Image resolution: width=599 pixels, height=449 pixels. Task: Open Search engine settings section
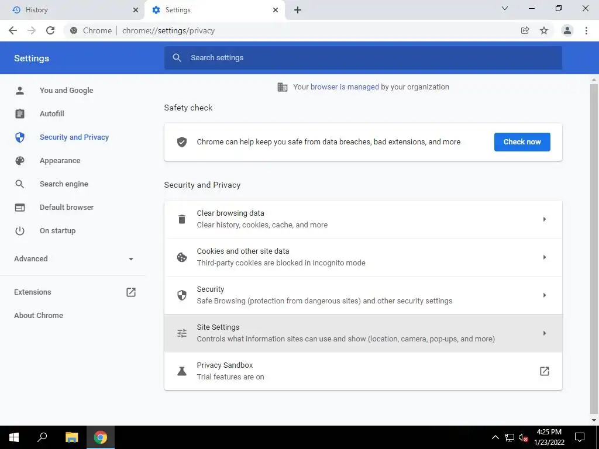[x=64, y=184]
